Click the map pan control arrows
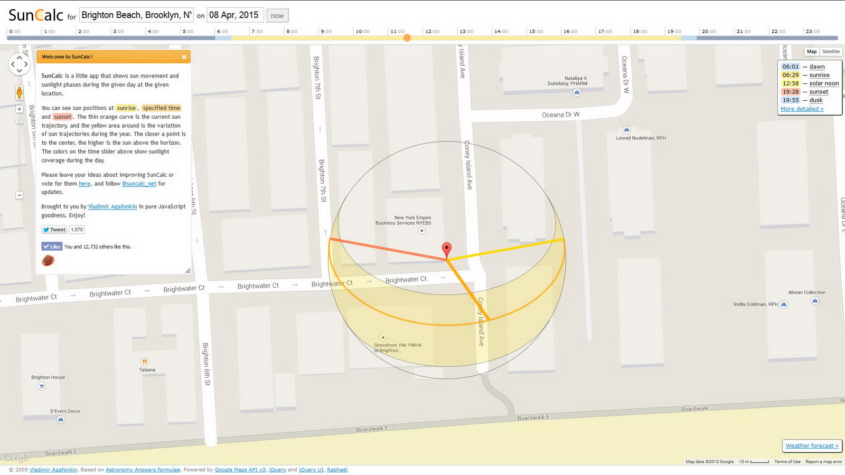This screenshot has width=845, height=475. click(x=19, y=64)
